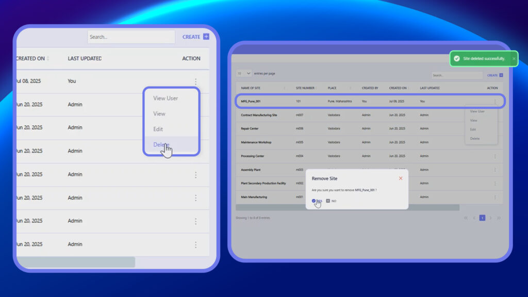Close the Remove Site dialog with the red X

(401, 178)
